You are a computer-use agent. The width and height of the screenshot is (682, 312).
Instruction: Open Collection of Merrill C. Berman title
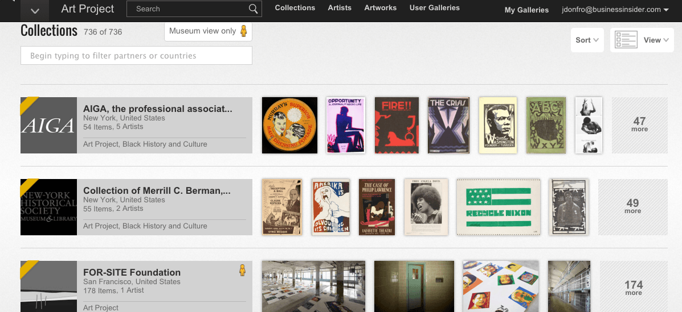pyautogui.click(x=157, y=191)
